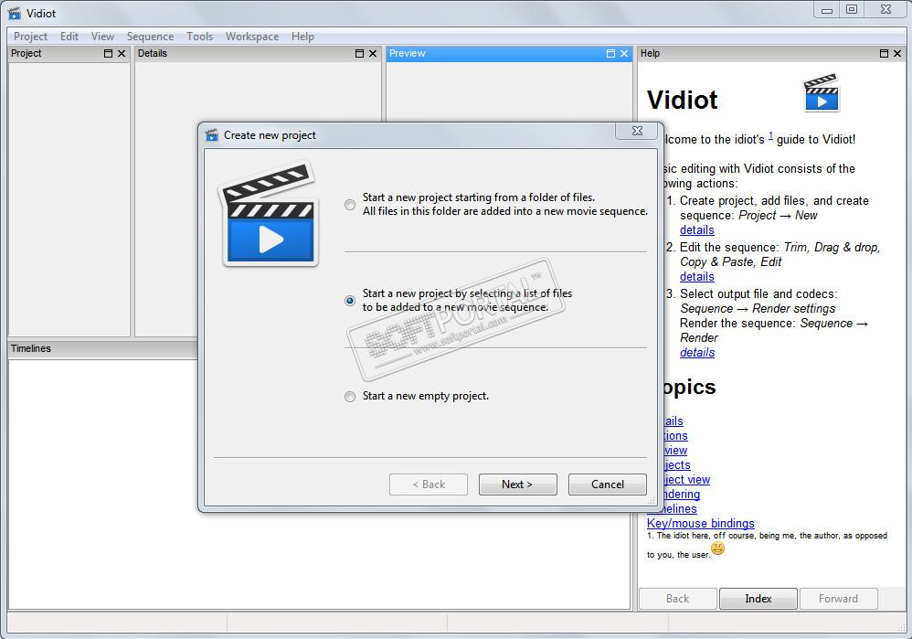Close the Details panel

[x=373, y=54]
